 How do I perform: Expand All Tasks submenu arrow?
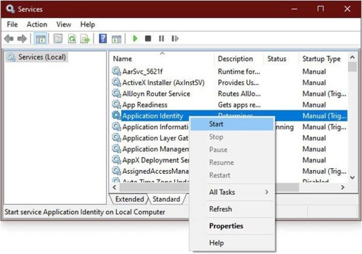click(267, 192)
